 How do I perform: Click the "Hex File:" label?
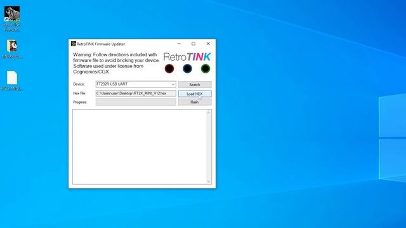coord(79,93)
